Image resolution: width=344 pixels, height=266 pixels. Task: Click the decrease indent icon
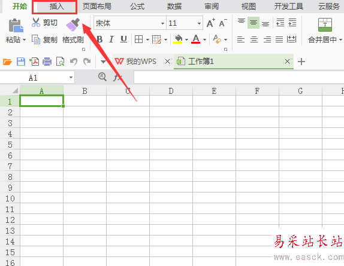click(280, 23)
